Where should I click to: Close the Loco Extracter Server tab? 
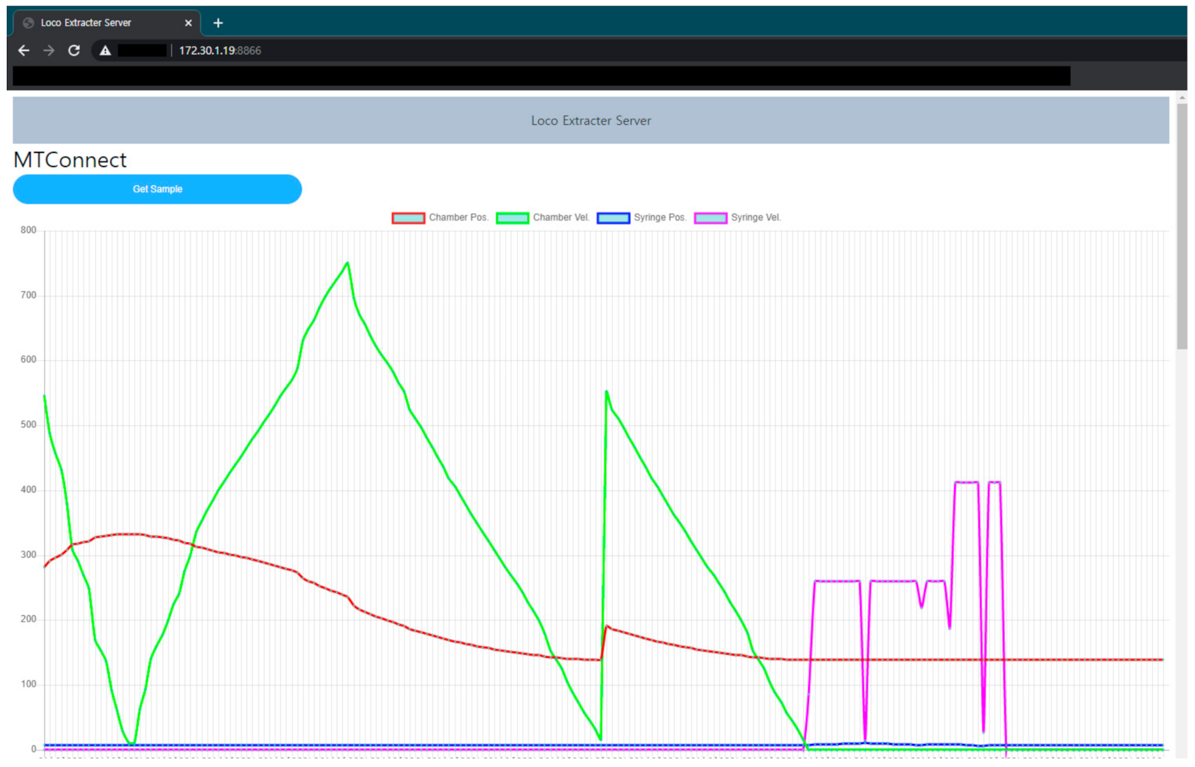[x=188, y=23]
